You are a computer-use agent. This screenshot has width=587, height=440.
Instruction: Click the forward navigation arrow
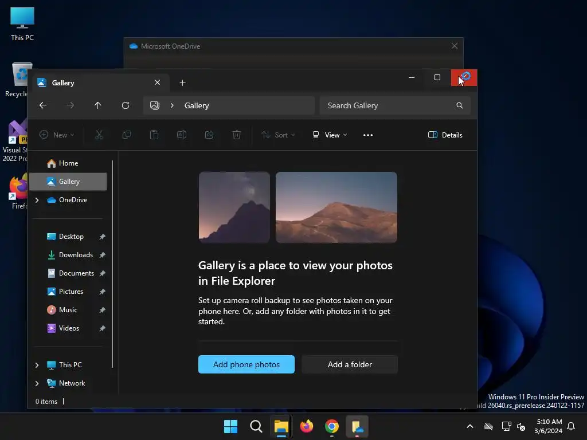pyautogui.click(x=71, y=105)
